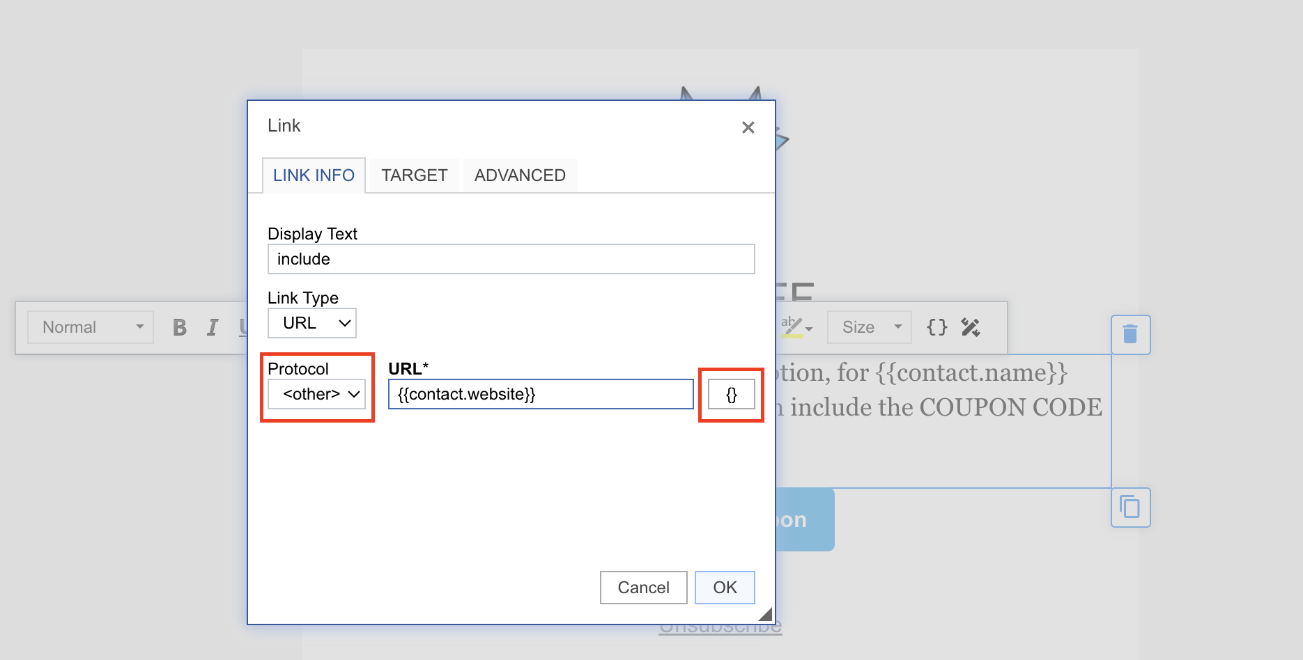Expand the font Size dropdown
This screenshot has width=1303, height=660.
(869, 327)
